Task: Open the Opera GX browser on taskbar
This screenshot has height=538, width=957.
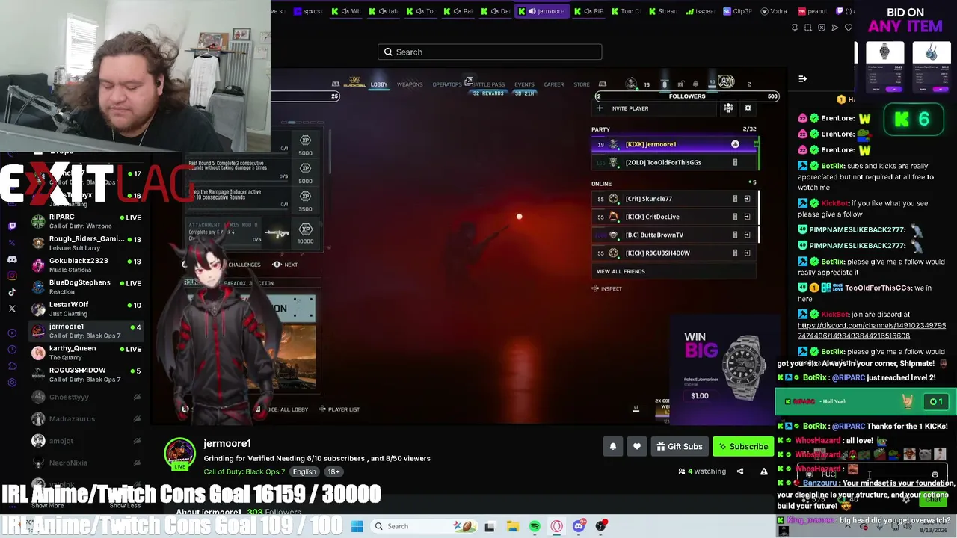Action: 557,526
